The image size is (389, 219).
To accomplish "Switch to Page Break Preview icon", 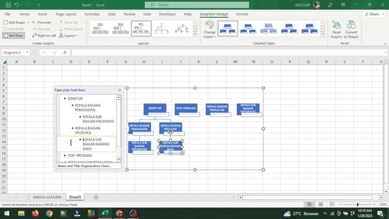I will tap(332, 204).
